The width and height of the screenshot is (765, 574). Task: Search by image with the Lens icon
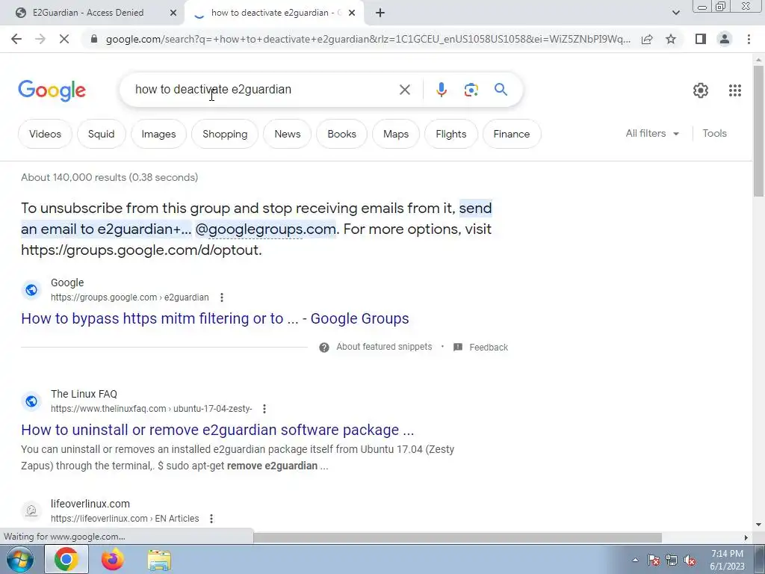[471, 90]
